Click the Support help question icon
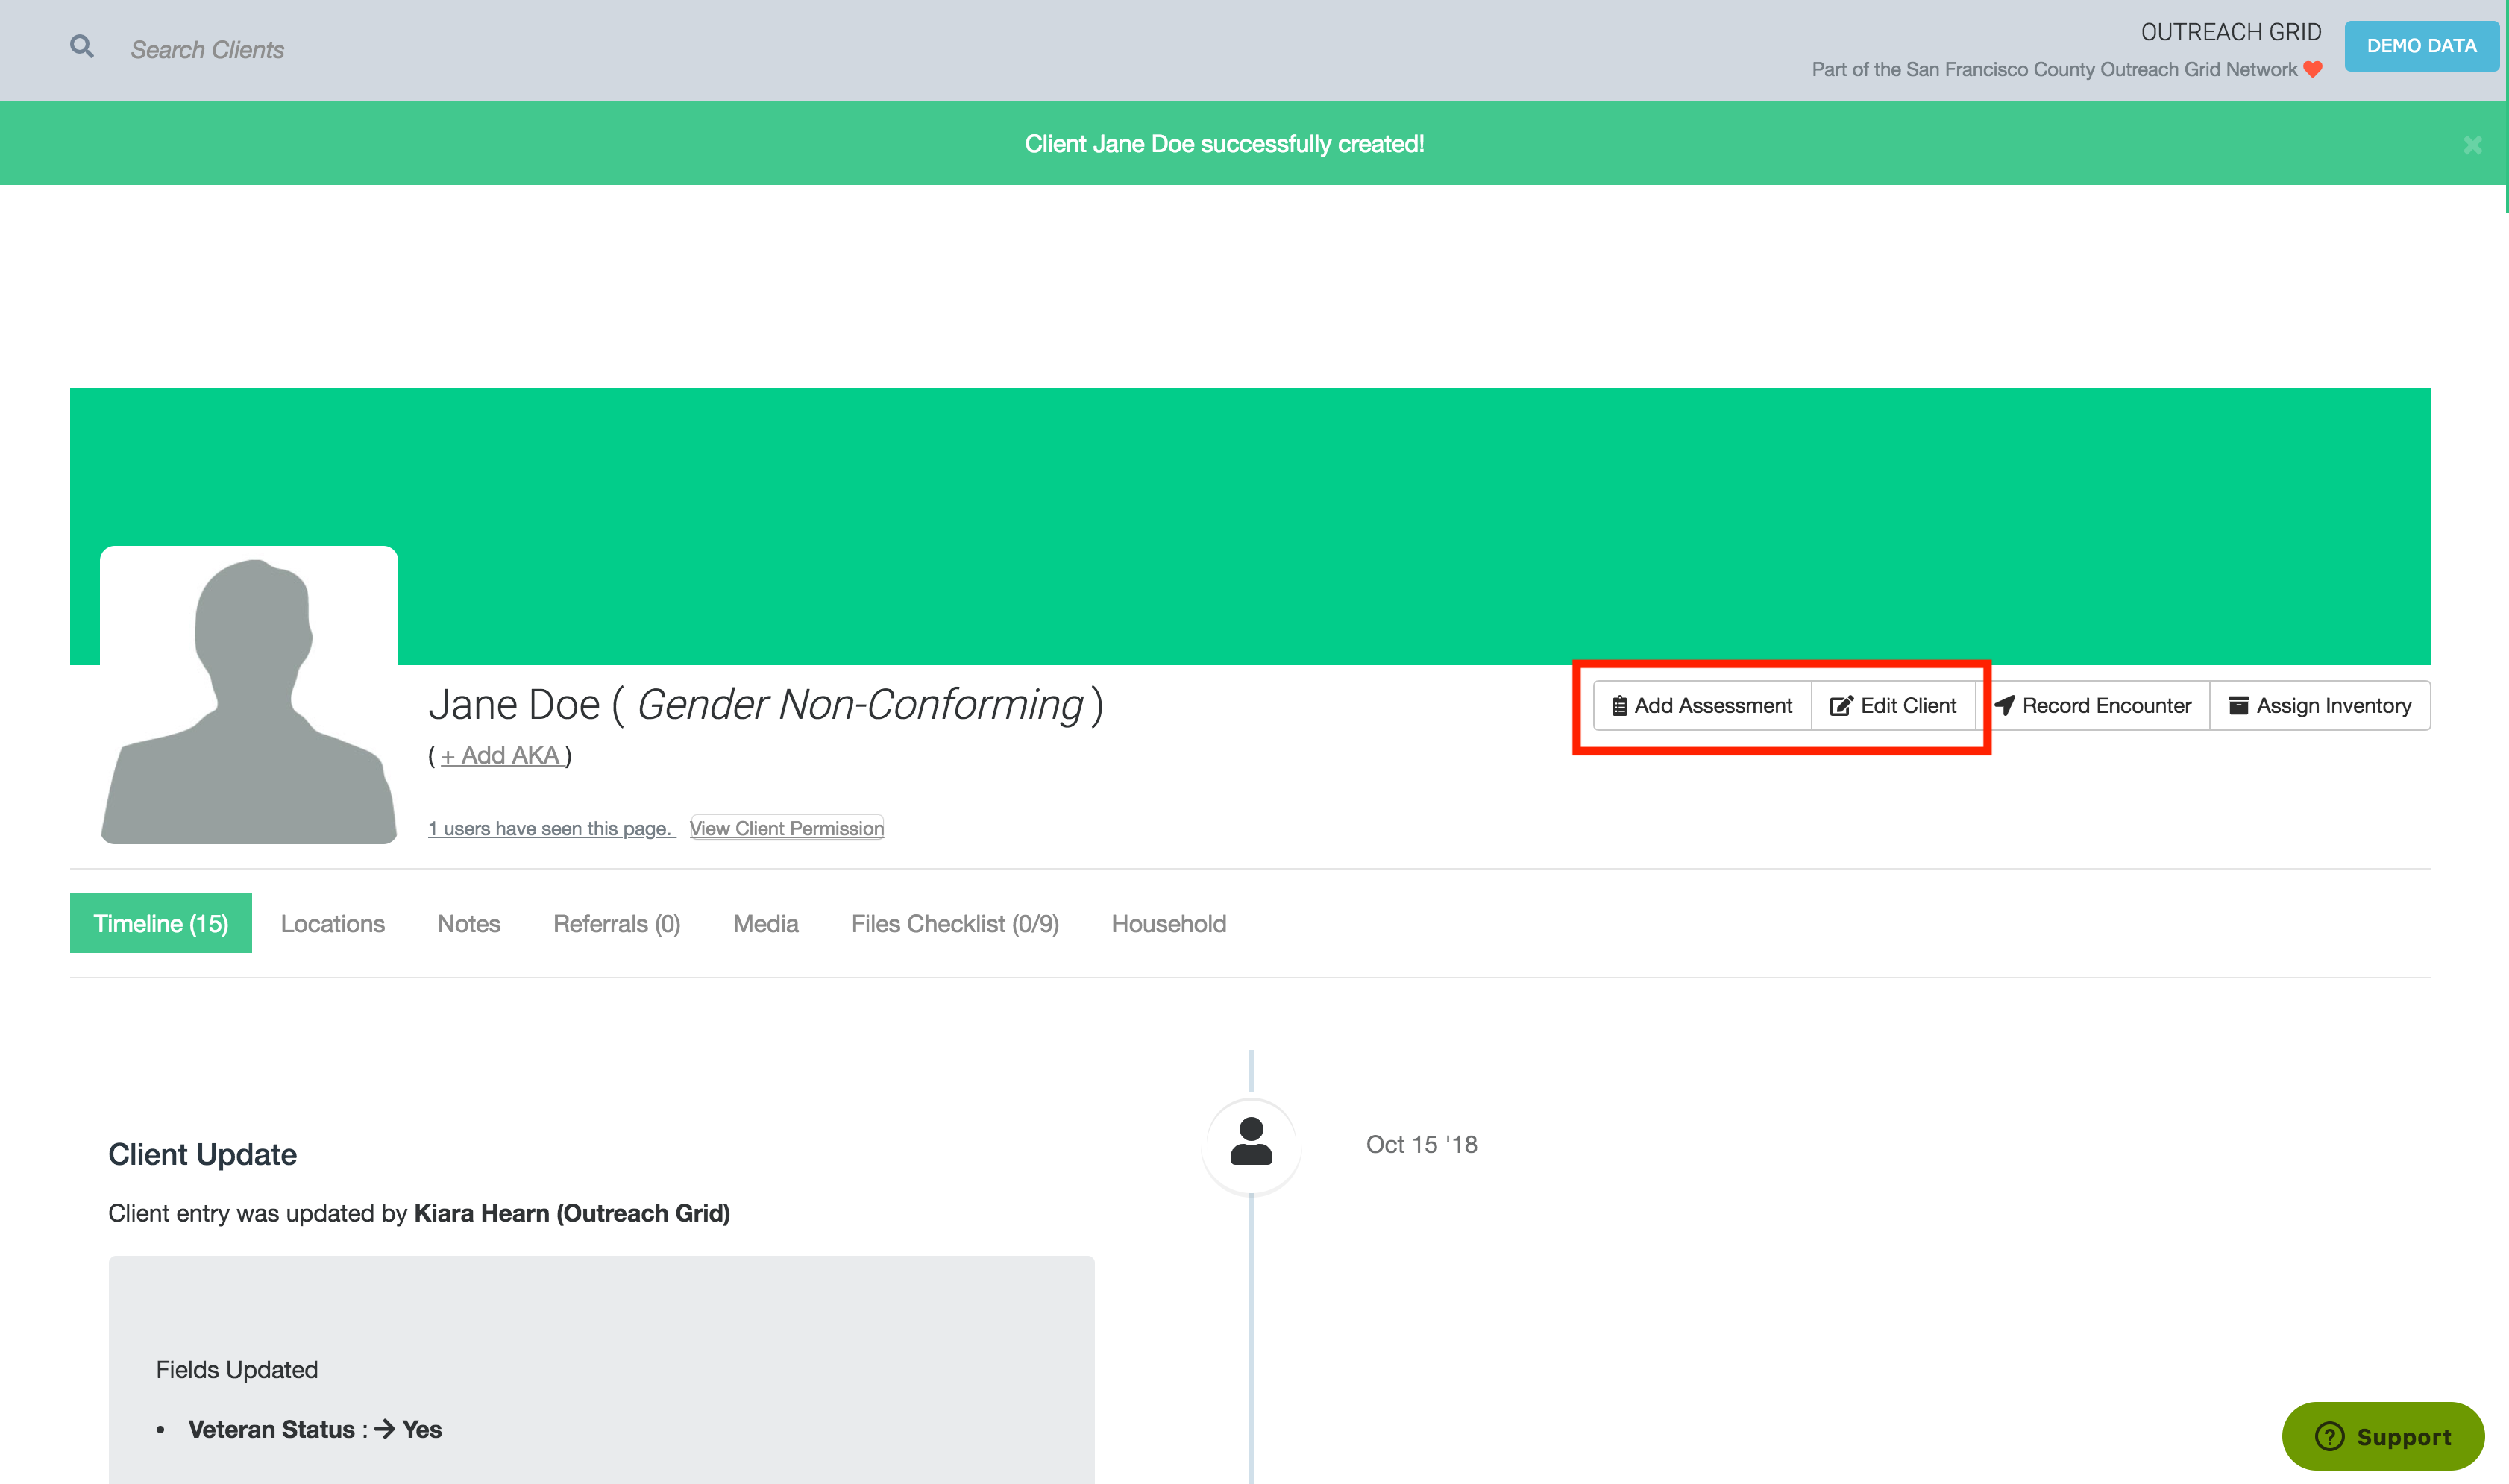This screenshot has width=2509, height=1484. click(x=2329, y=1436)
